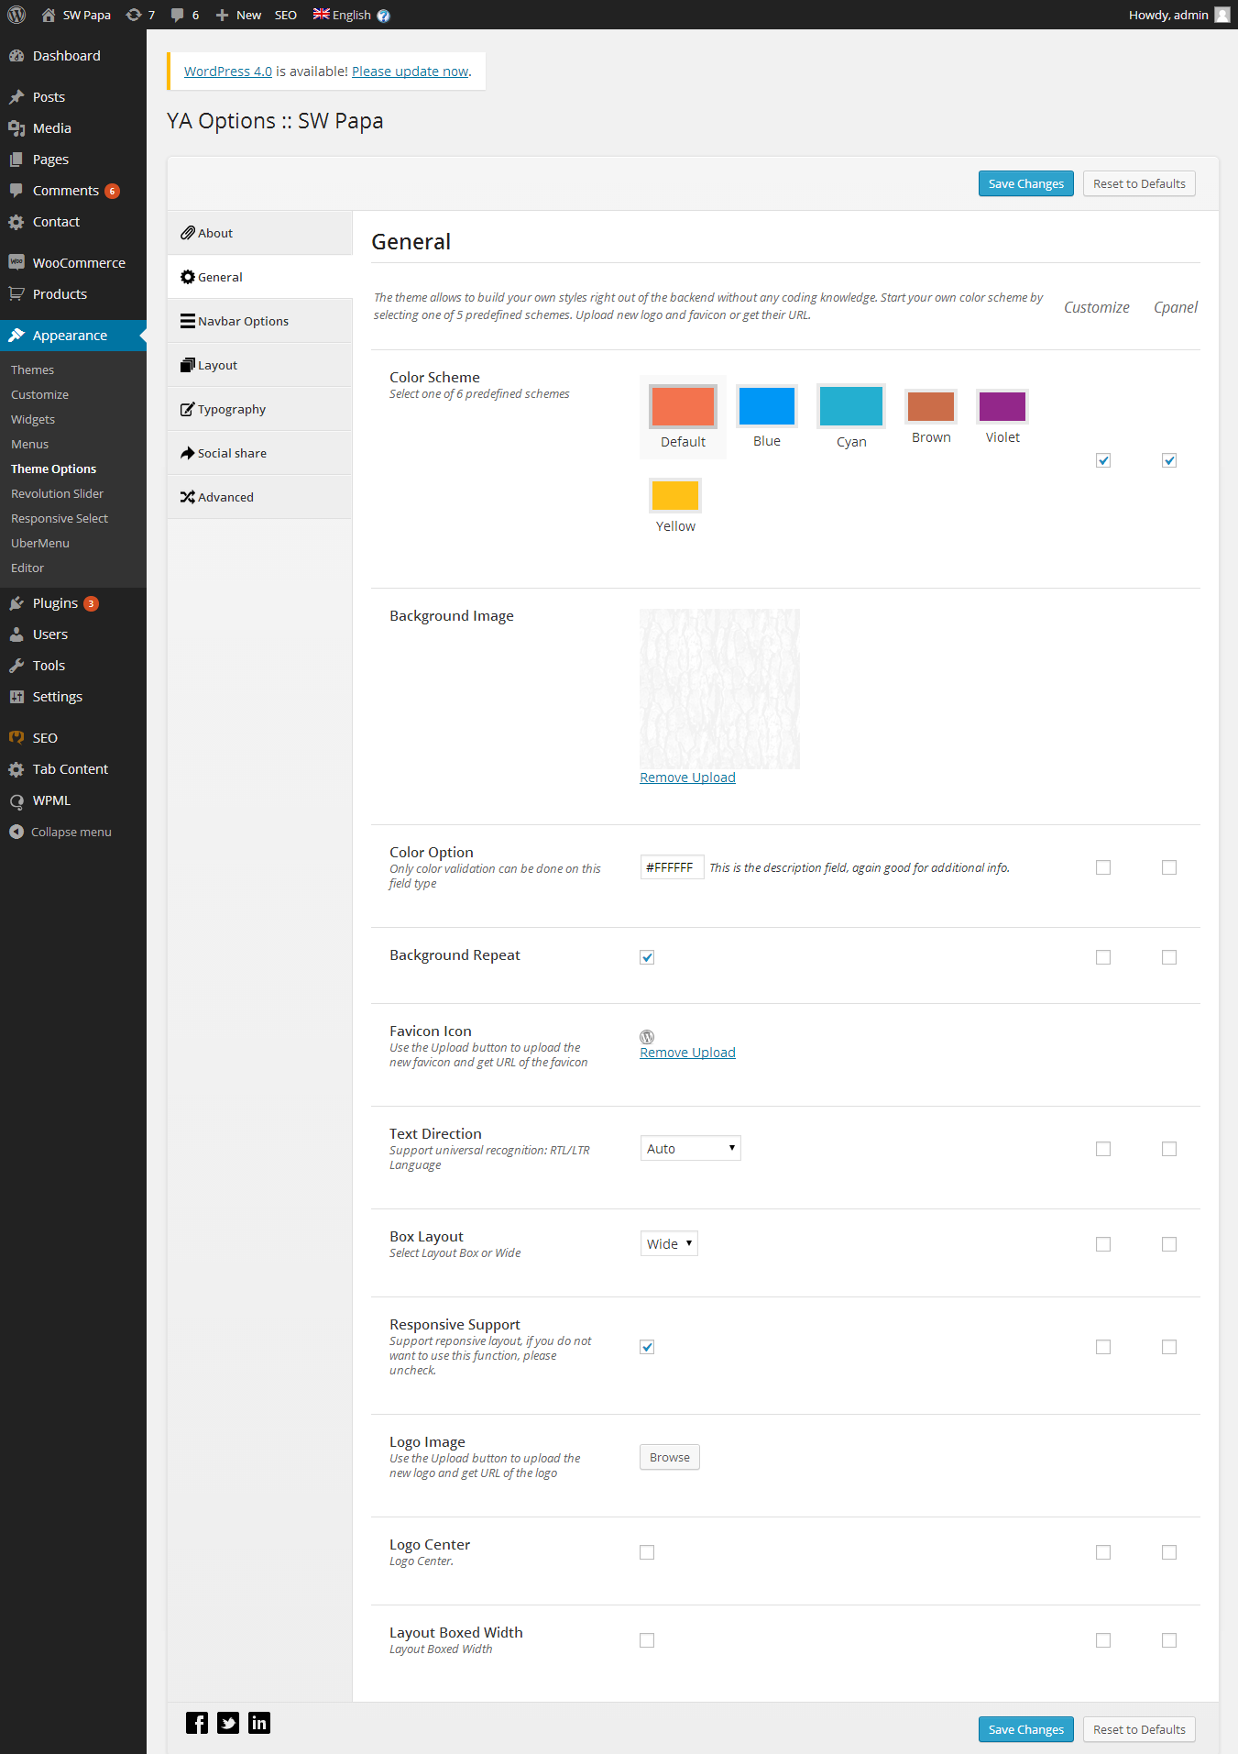Select the Violet color scheme swatch
This screenshot has height=1754, width=1238.
tap(1002, 406)
